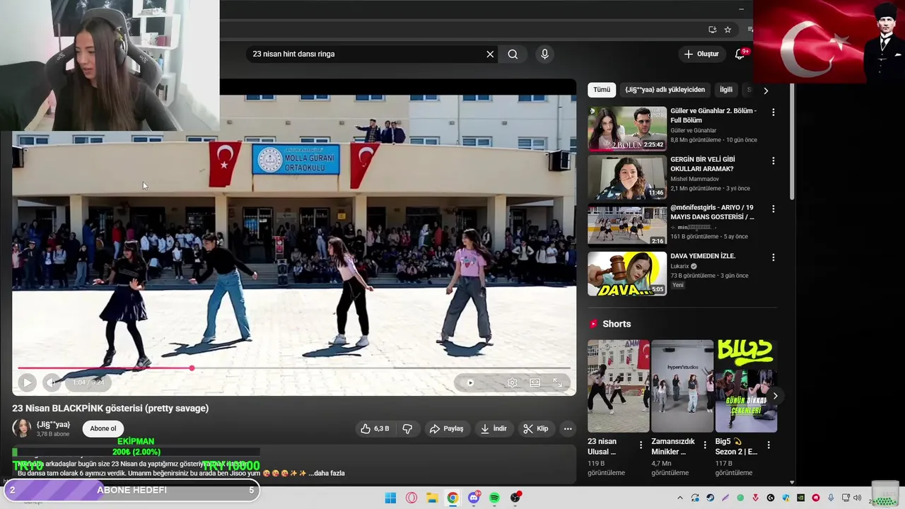
Task: Mute the video volume
Action: (x=51, y=382)
